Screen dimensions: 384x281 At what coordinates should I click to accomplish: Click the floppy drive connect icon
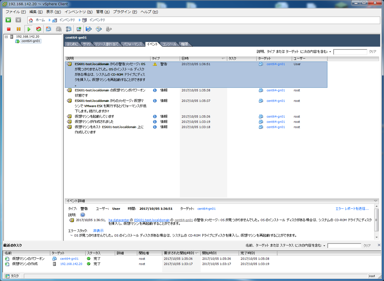tap(89, 29)
